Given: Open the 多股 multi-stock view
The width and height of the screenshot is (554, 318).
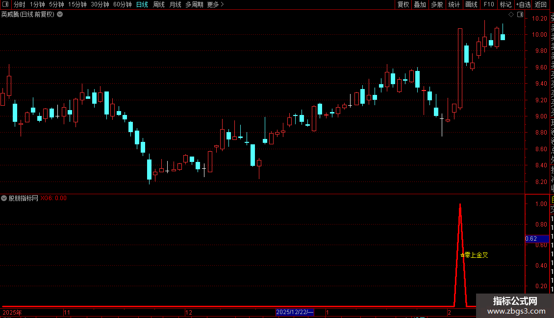Looking at the screenshot, I should click(x=437, y=4).
